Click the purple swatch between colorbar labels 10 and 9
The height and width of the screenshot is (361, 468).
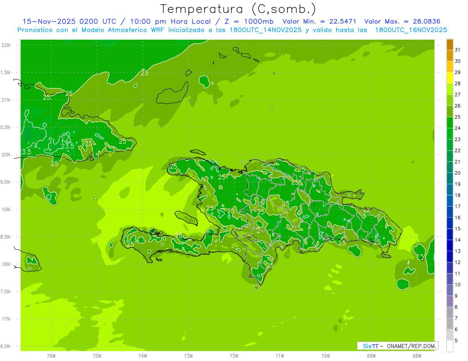pyautogui.click(x=450, y=290)
